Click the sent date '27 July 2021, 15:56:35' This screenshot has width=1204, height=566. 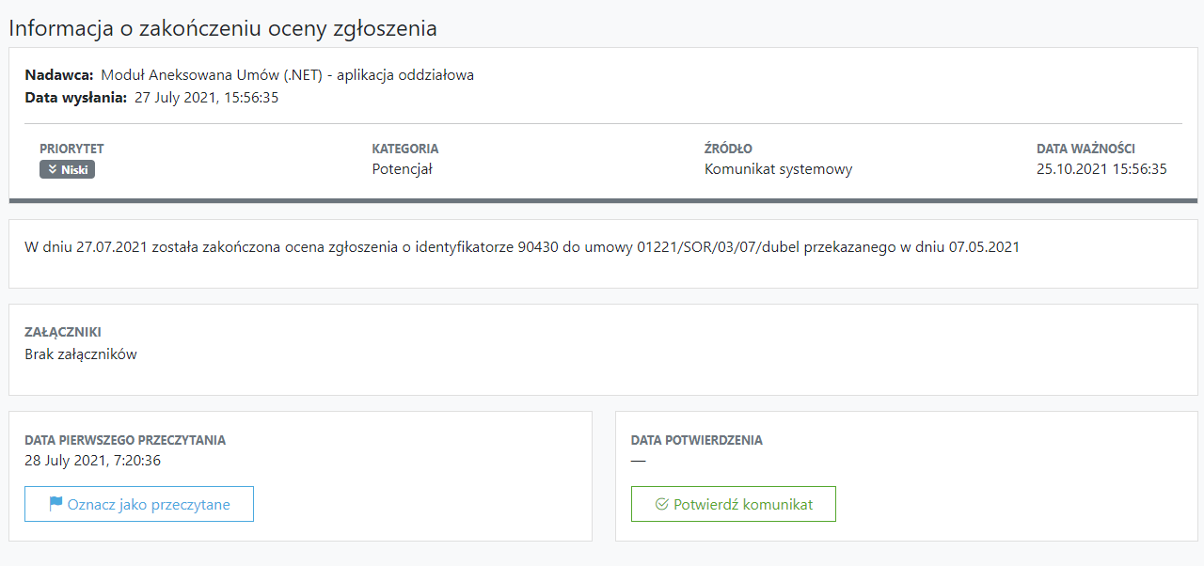click(x=206, y=97)
